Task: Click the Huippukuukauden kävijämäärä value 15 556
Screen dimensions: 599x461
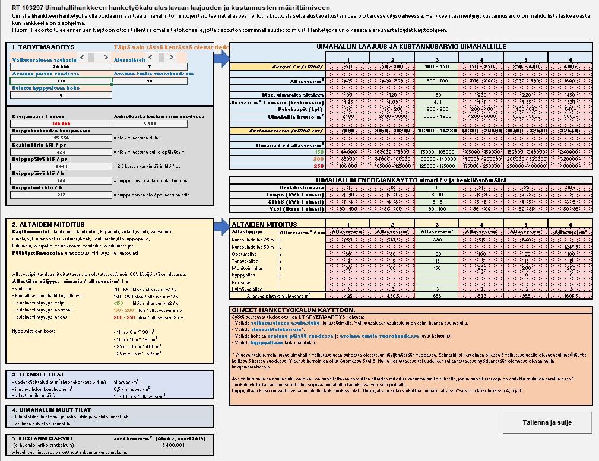Action: (61, 138)
